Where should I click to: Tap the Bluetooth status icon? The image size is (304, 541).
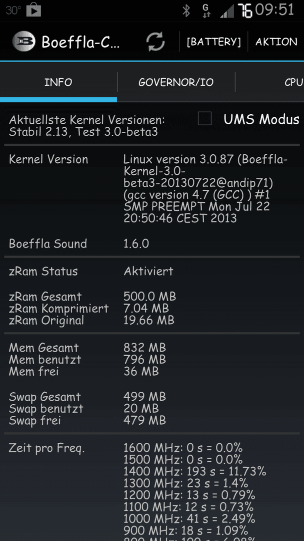(x=186, y=11)
